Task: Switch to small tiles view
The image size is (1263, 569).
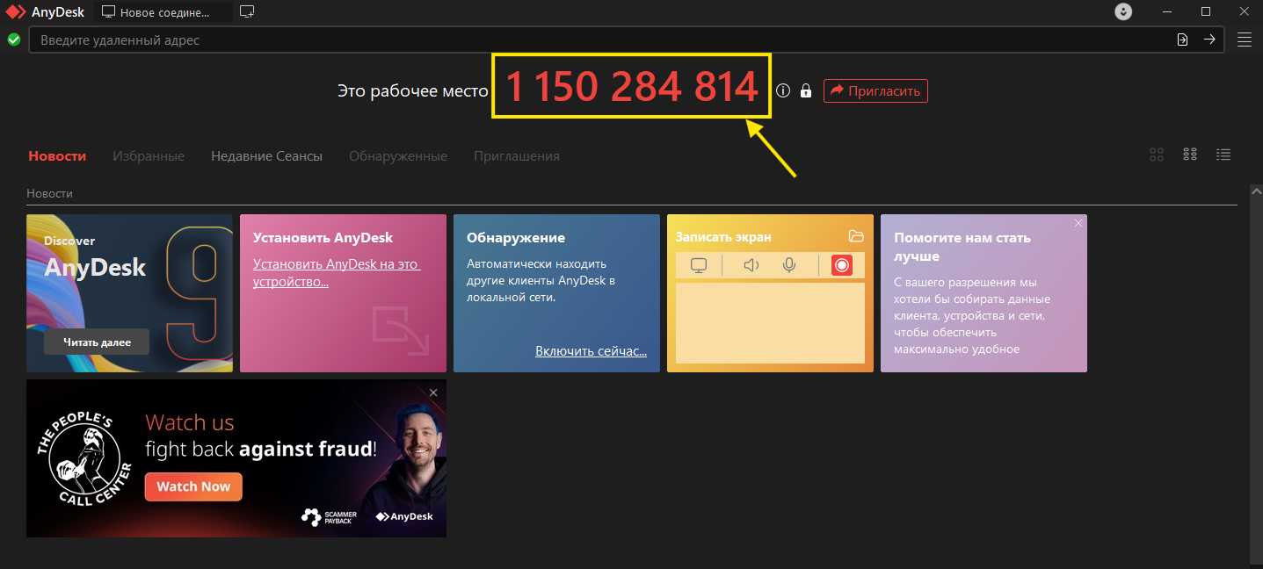Action: pos(1190,155)
